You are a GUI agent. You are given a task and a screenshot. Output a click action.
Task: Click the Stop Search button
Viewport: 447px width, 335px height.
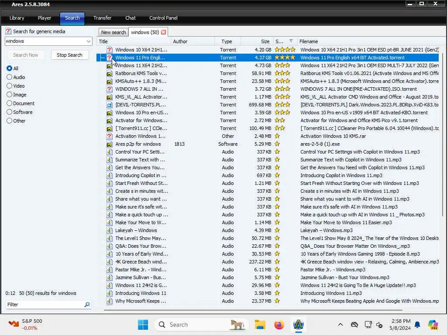coord(69,55)
